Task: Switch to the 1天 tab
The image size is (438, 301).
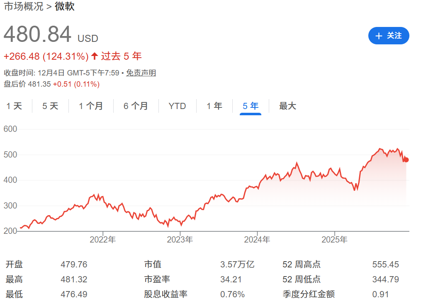Action: click(x=14, y=106)
